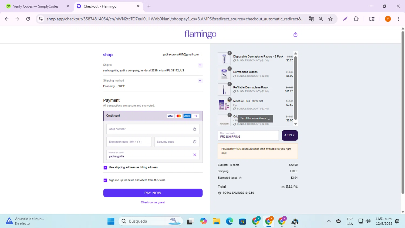Click the items list scroll down arrow

point(295,124)
